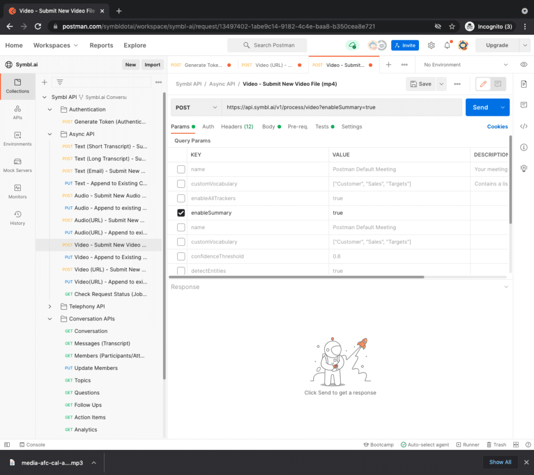The height and width of the screenshot is (475, 534).
Task: Switch to the Headers tab
Action: click(233, 126)
